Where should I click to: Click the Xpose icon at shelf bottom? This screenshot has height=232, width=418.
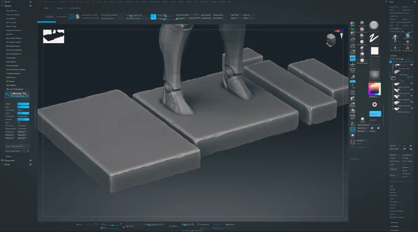click(x=352, y=142)
